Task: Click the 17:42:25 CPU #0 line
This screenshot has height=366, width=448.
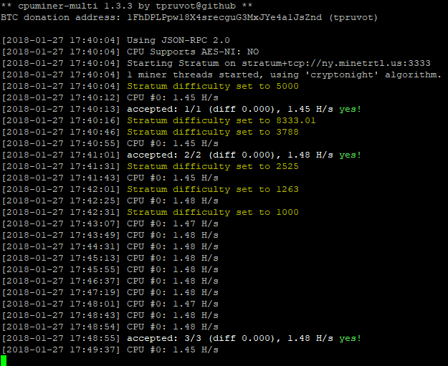Action: [110, 201]
